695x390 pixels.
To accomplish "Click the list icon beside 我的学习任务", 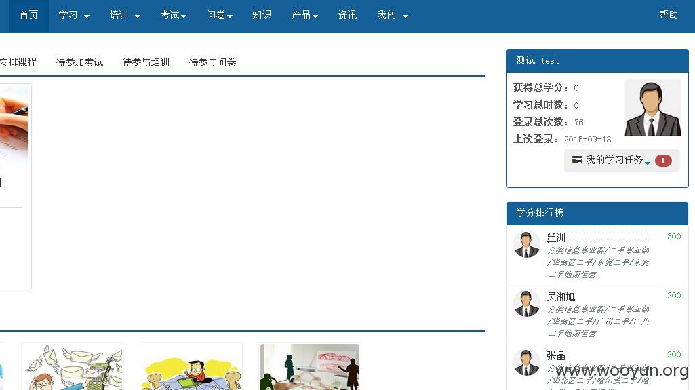I will click(576, 160).
